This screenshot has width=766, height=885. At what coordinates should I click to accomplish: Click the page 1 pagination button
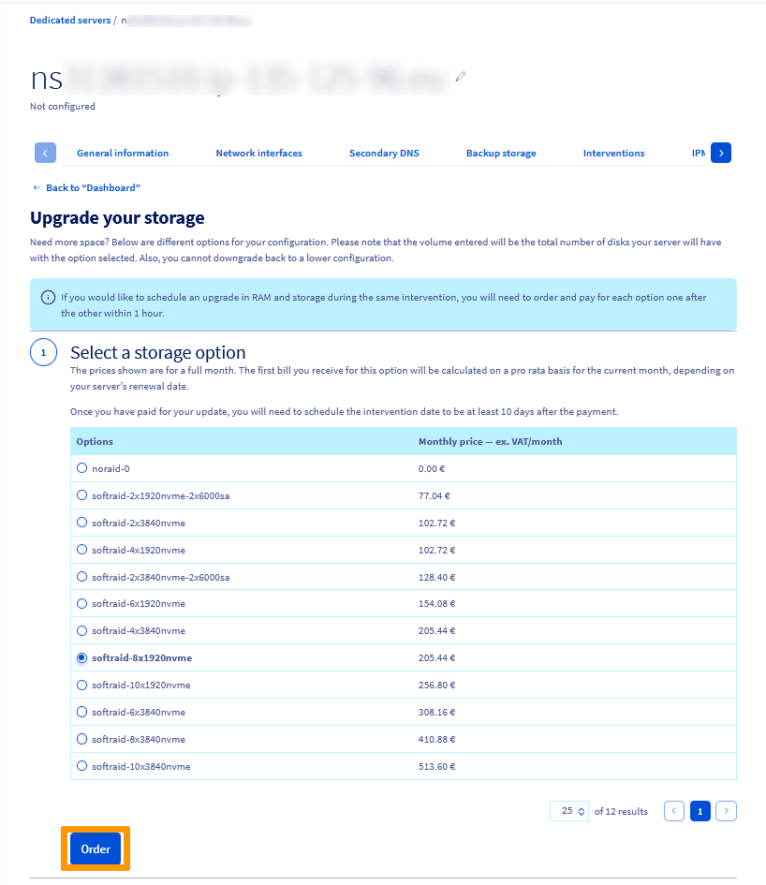pos(700,811)
